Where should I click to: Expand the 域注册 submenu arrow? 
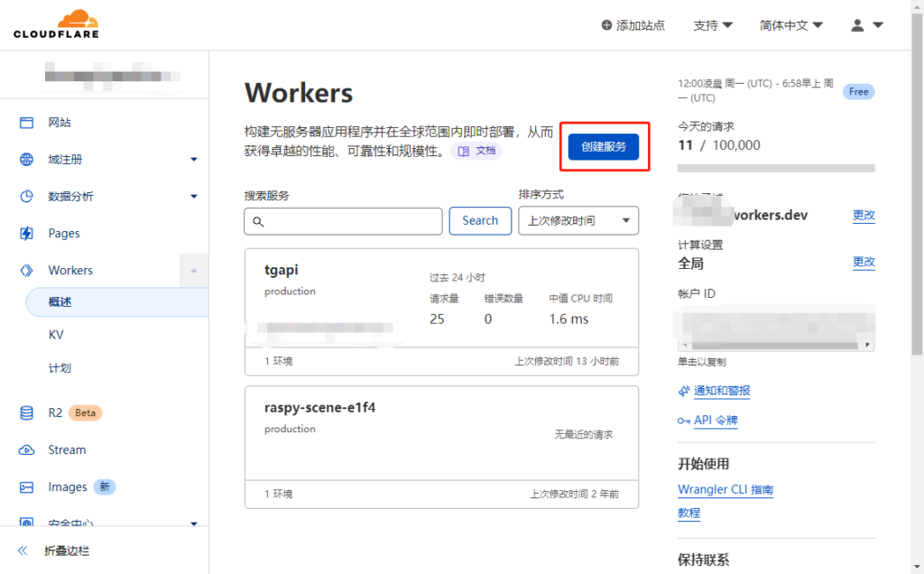point(193,160)
